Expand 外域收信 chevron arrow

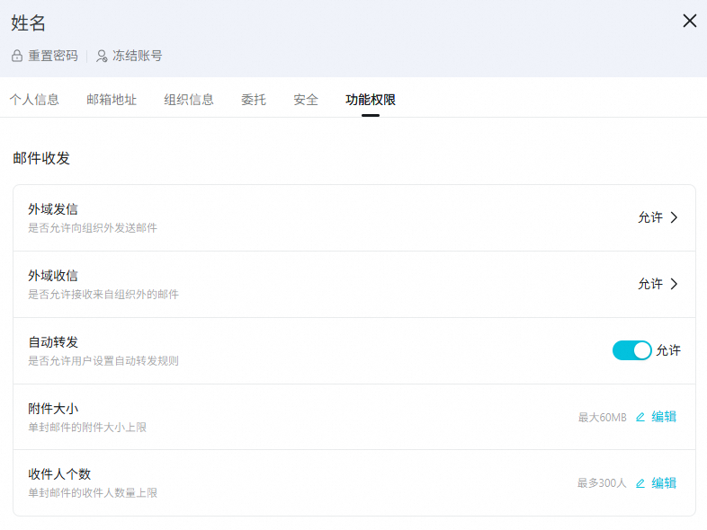point(674,284)
